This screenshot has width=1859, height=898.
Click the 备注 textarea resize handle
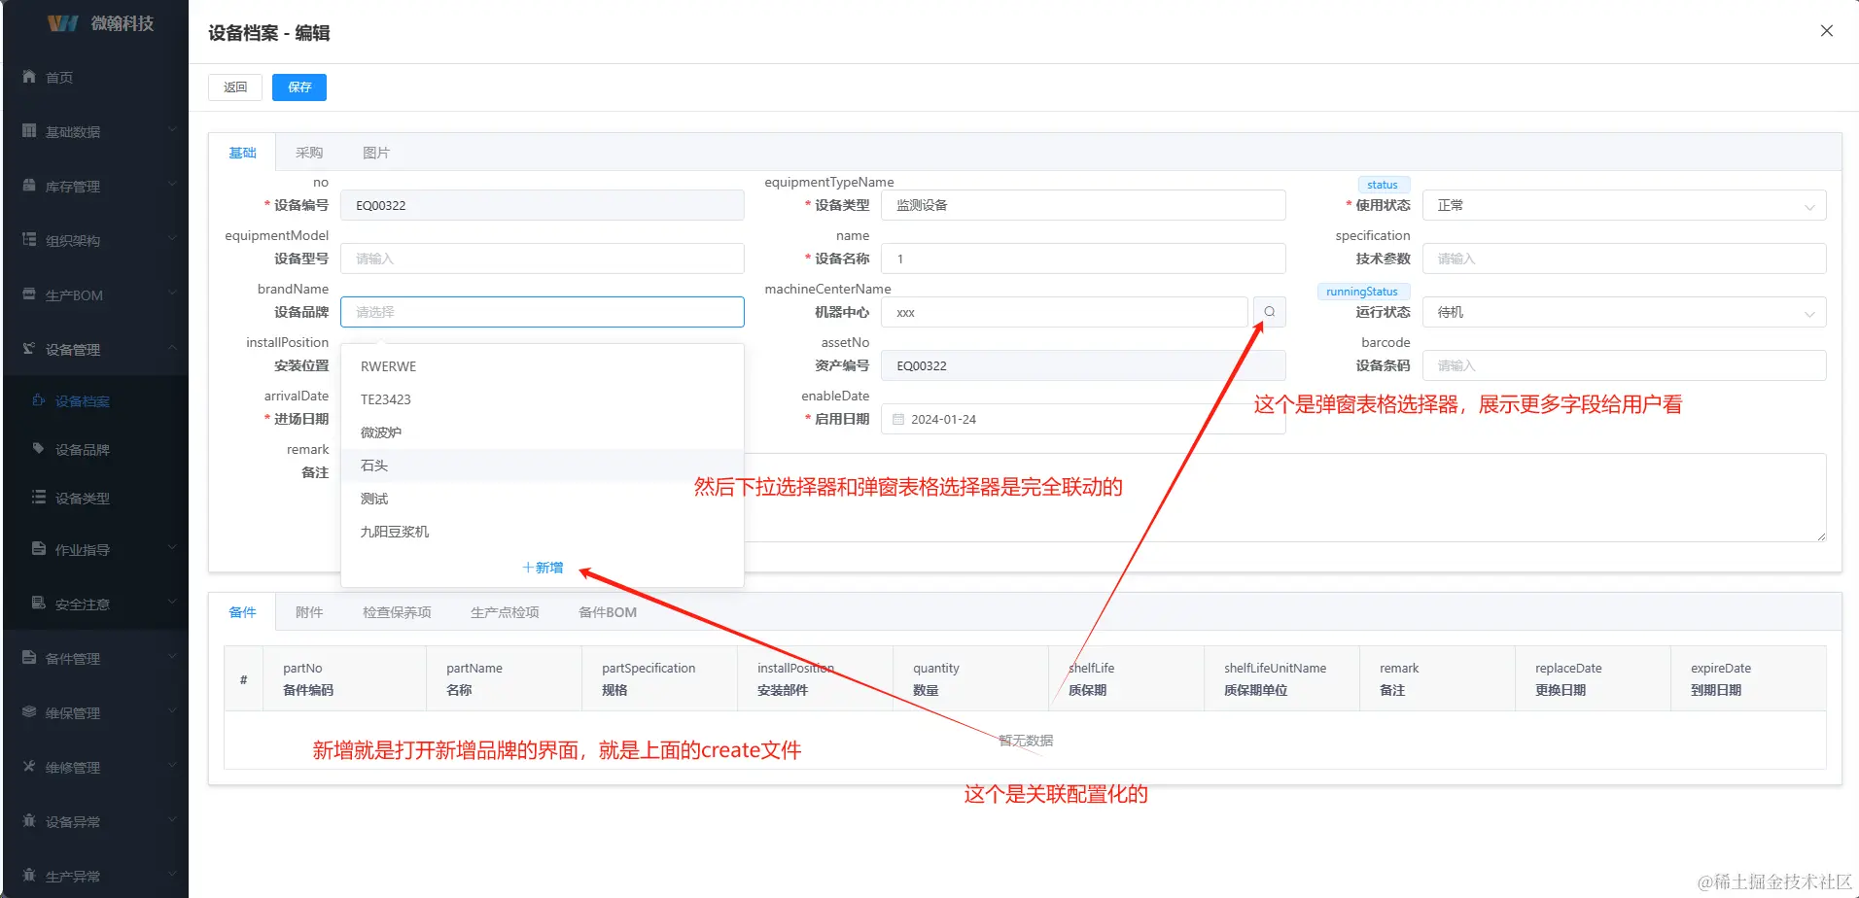[x=1821, y=536]
